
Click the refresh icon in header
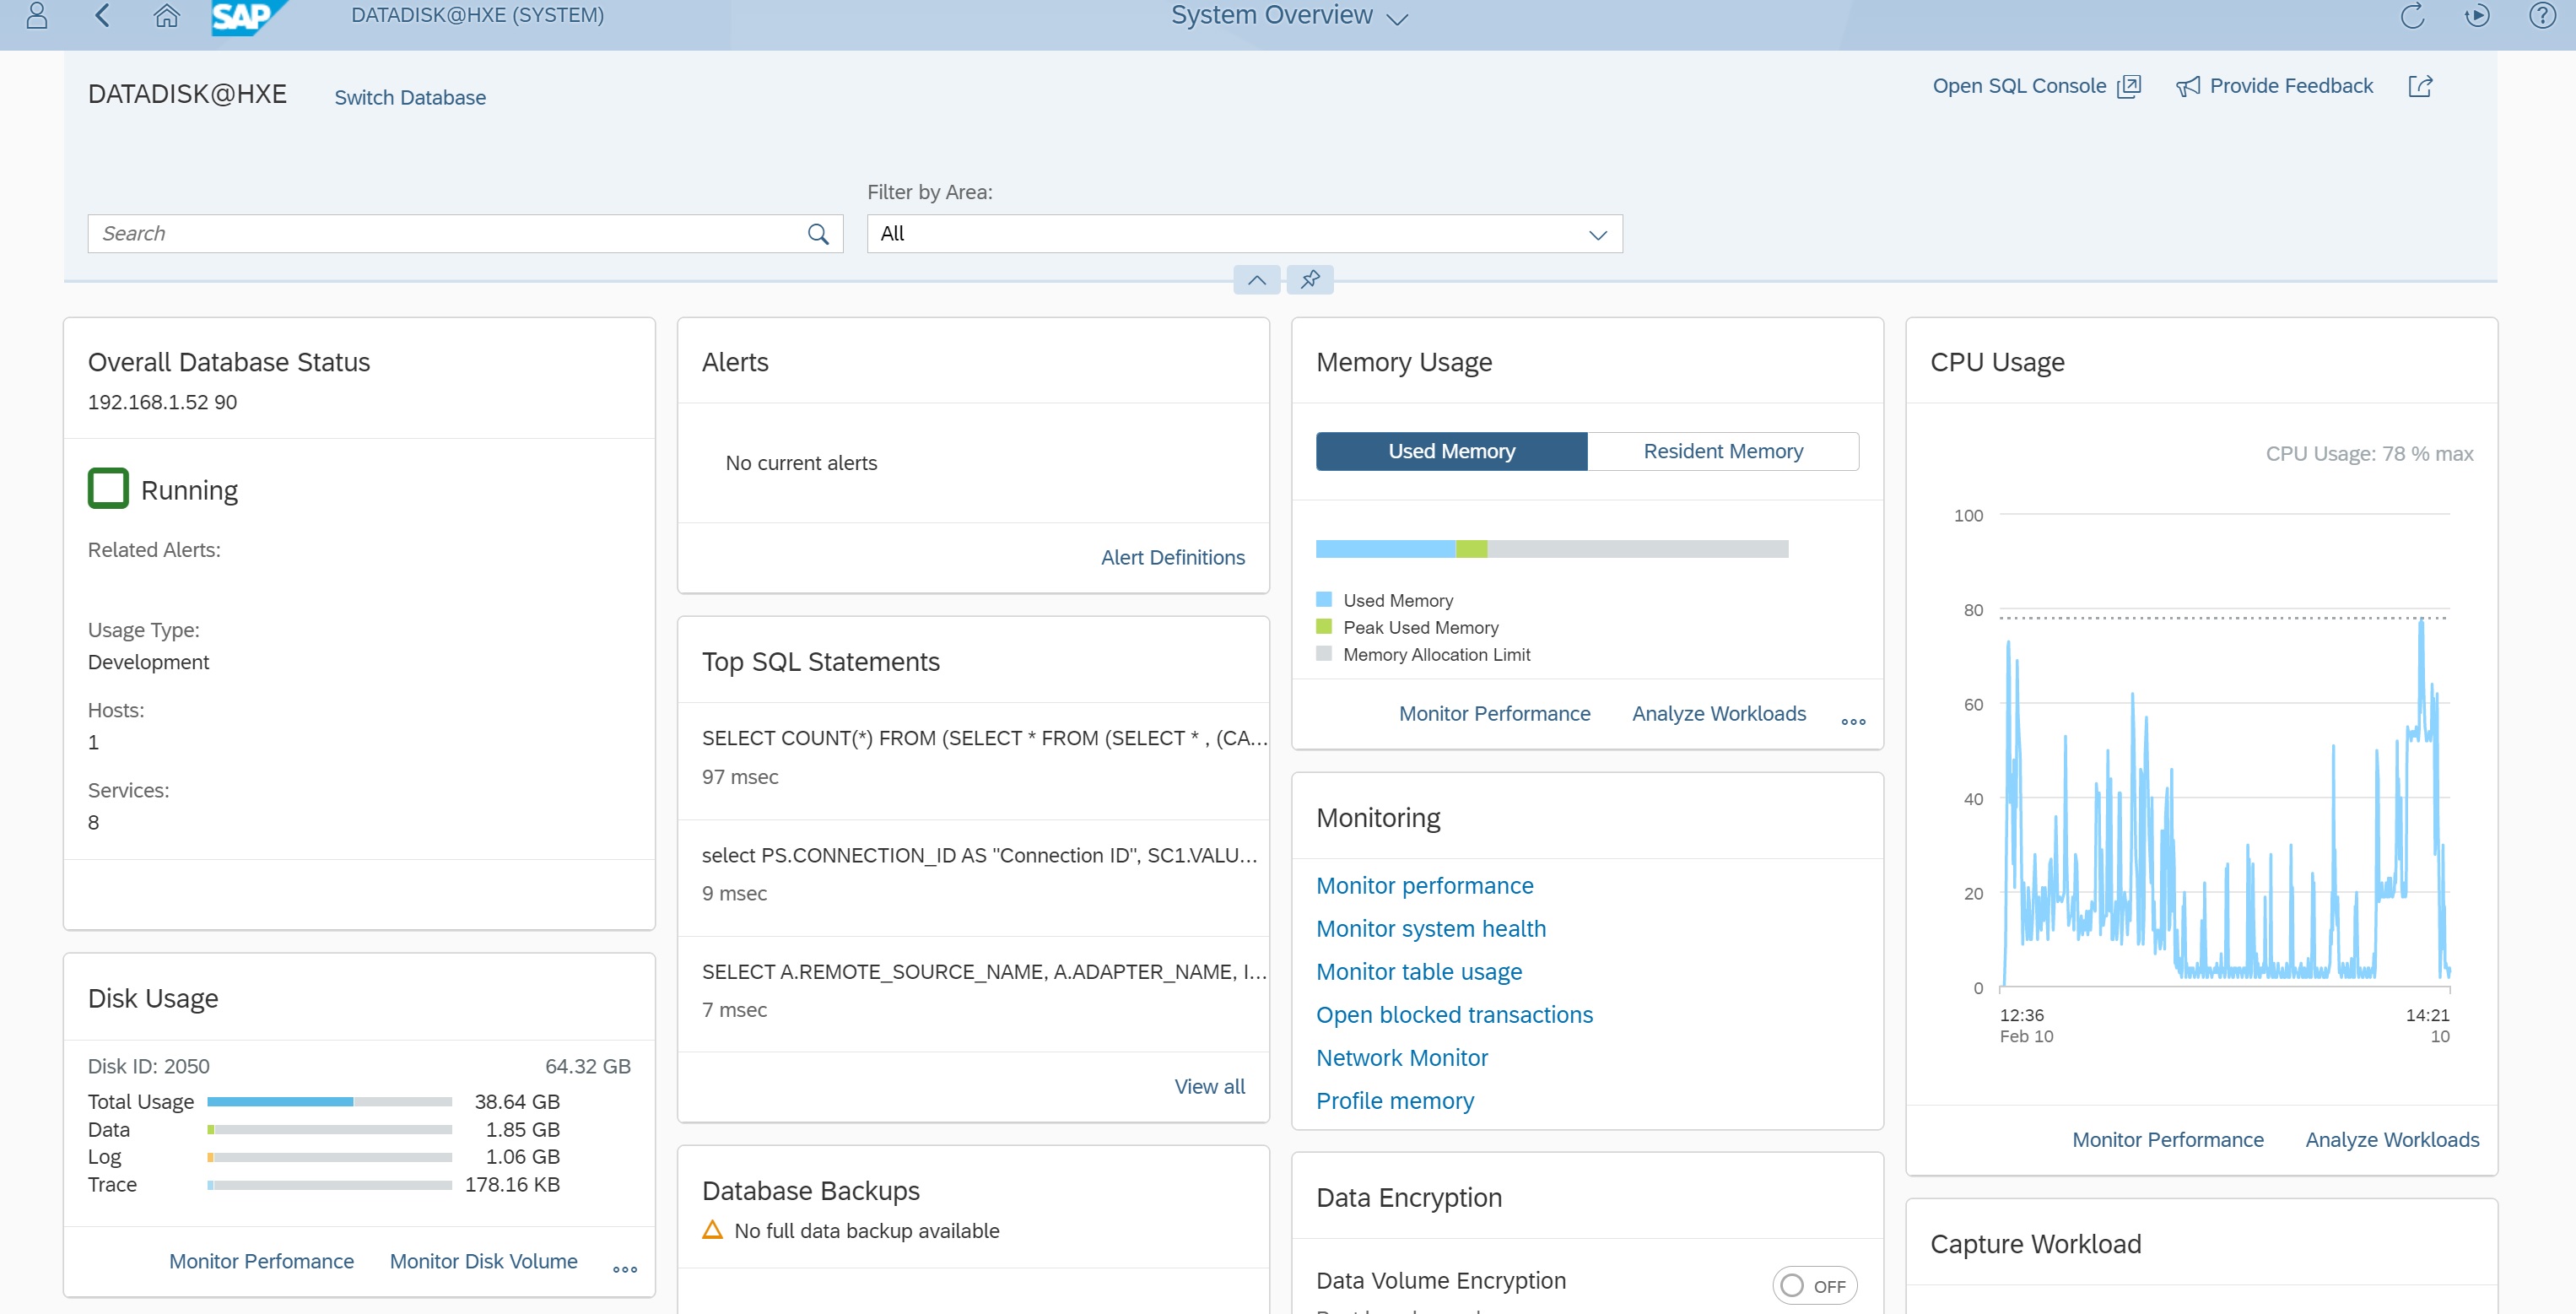pyautogui.click(x=2412, y=16)
